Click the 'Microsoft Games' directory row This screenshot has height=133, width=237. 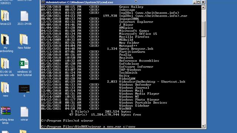[x=95, y=31]
